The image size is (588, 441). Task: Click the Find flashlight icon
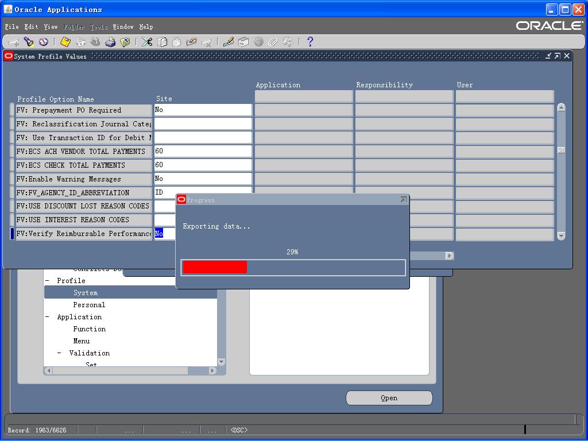click(29, 42)
